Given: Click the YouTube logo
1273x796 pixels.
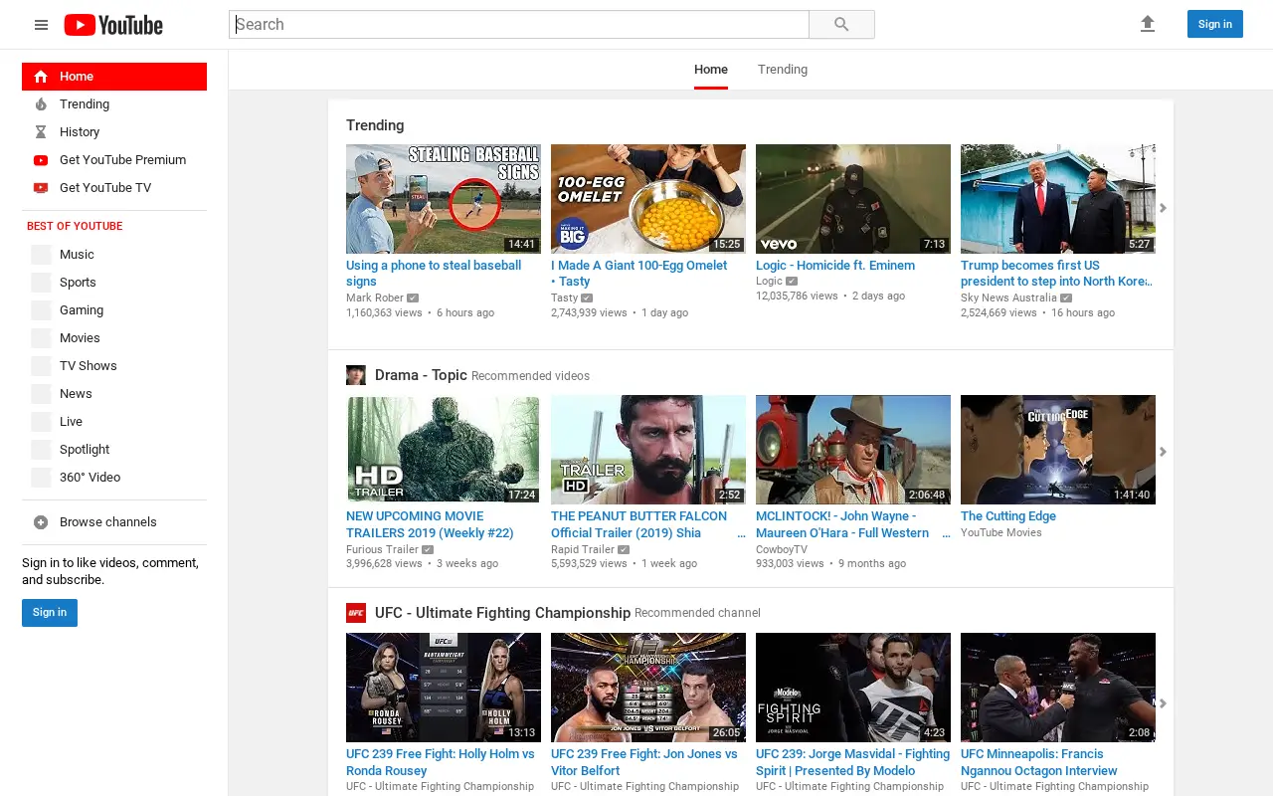Looking at the screenshot, I should point(113,25).
